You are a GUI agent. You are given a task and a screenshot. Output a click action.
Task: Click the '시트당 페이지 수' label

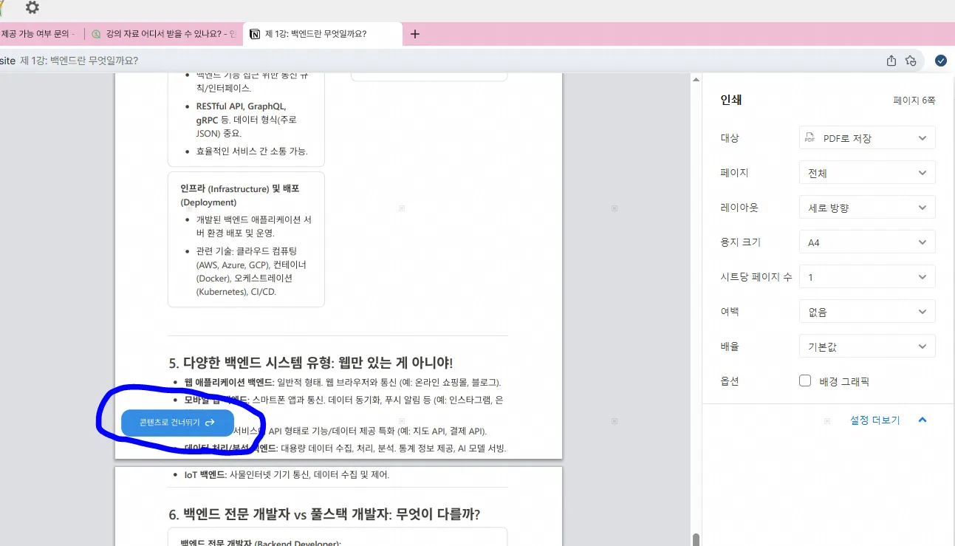click(x=756, y=277)
